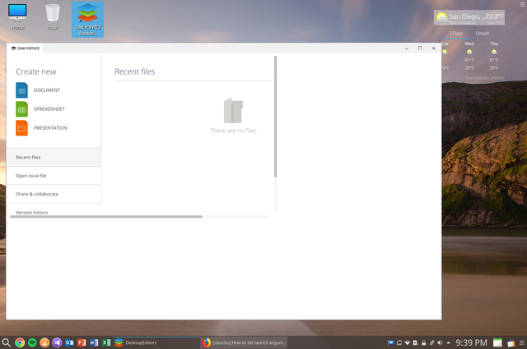
Task: Click the blue flag tray icon
Action: (390, 342)
